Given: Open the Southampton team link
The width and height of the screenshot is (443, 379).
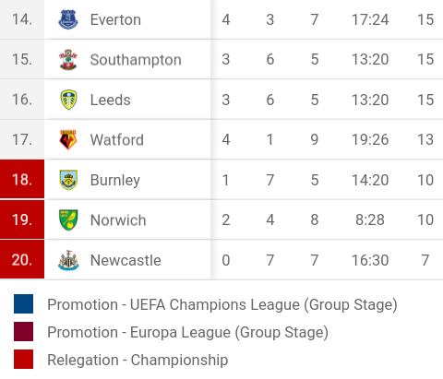Looking at the screenshot, I should tap(136, 60).
